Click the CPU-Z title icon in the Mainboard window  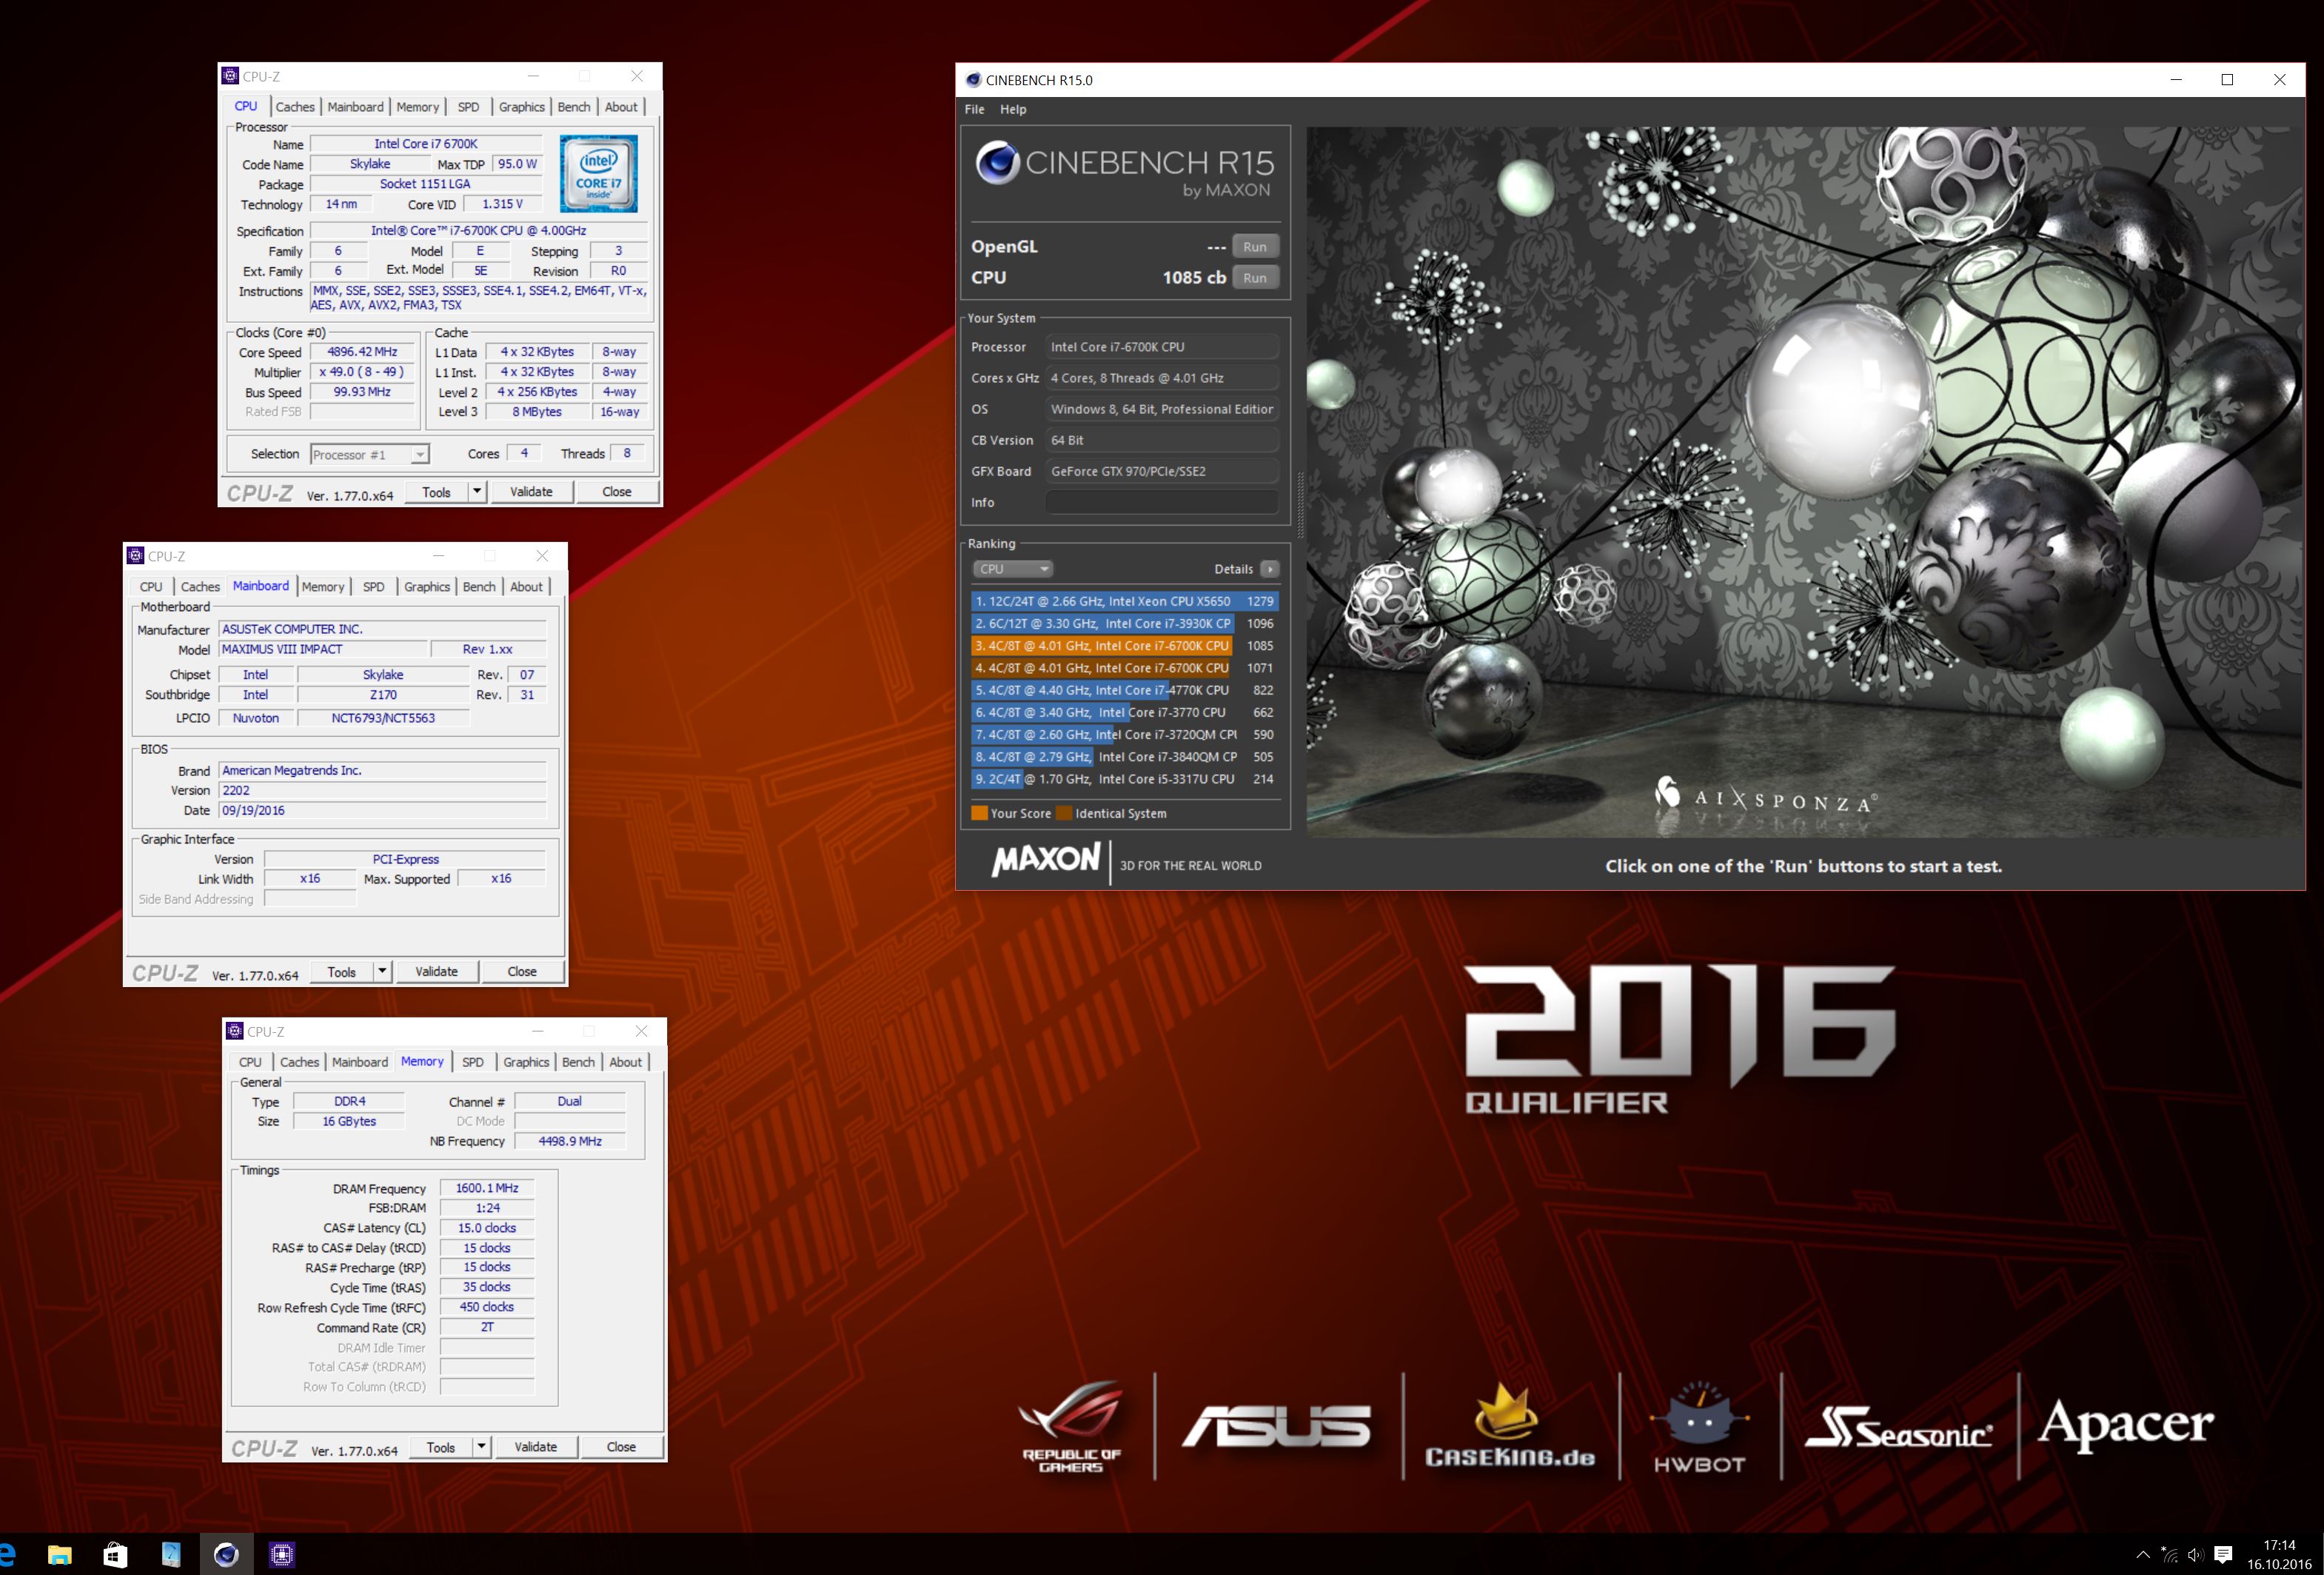pos(136,556)
